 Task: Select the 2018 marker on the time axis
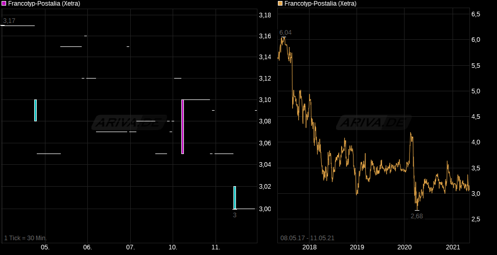[310, 247]
